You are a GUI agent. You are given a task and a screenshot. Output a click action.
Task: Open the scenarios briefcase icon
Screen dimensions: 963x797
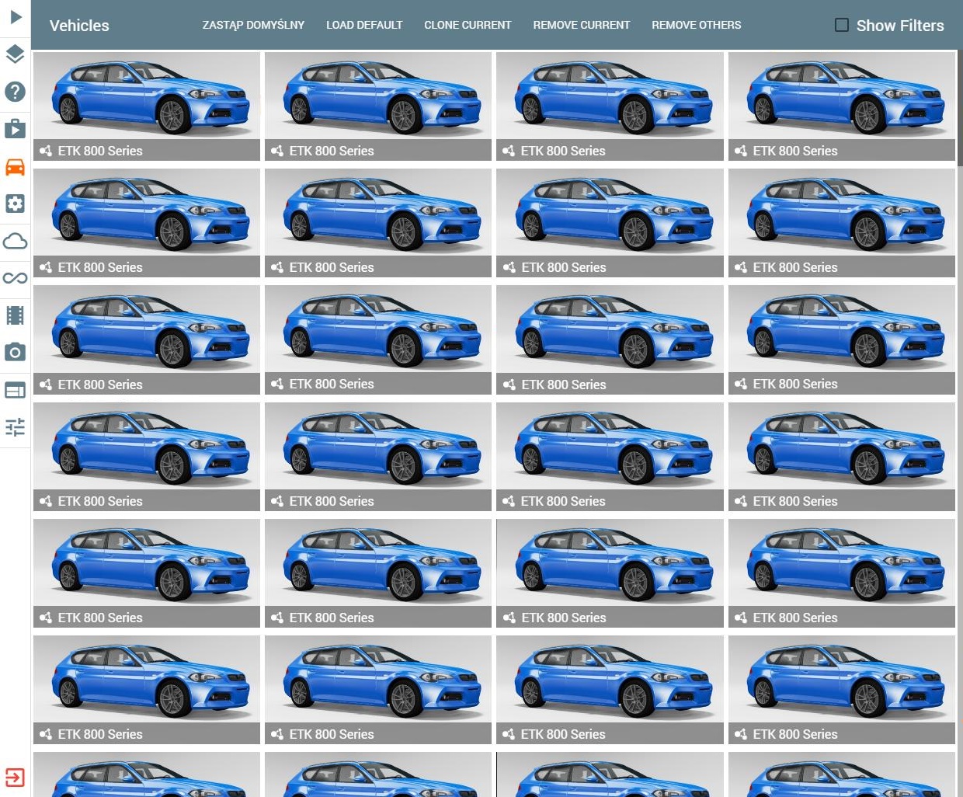[15, 128]
